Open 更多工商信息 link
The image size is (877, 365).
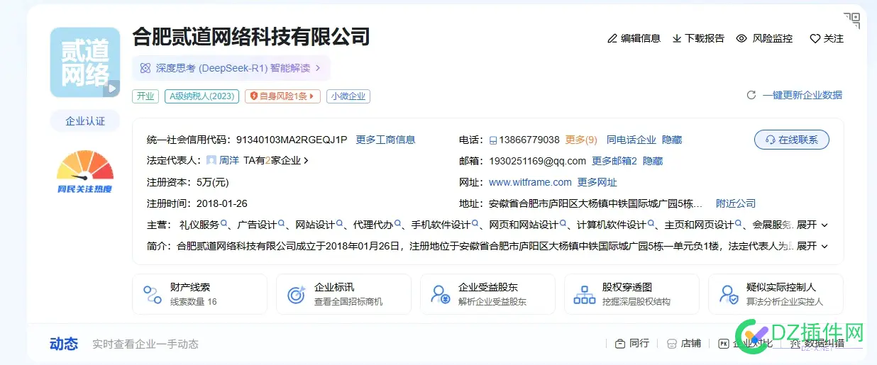pos(385,140)
